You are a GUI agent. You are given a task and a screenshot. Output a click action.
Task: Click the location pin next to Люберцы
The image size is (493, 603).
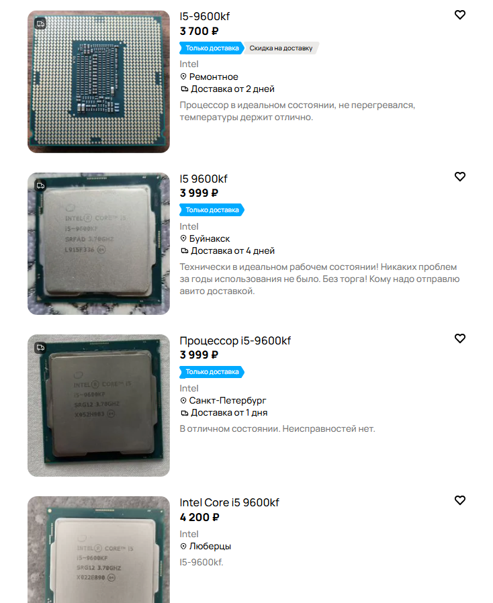point(183,546)
